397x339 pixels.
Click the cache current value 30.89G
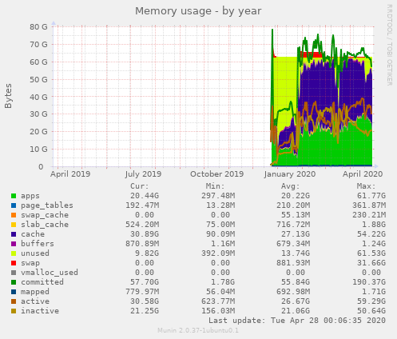pyautogui.click(x=145, y=234)
